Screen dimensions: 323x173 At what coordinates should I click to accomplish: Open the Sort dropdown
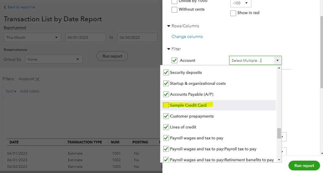[11, 91]
